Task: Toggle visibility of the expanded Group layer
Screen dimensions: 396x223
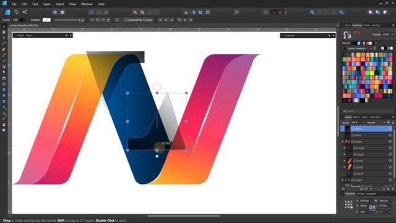Action: (390, 142)
